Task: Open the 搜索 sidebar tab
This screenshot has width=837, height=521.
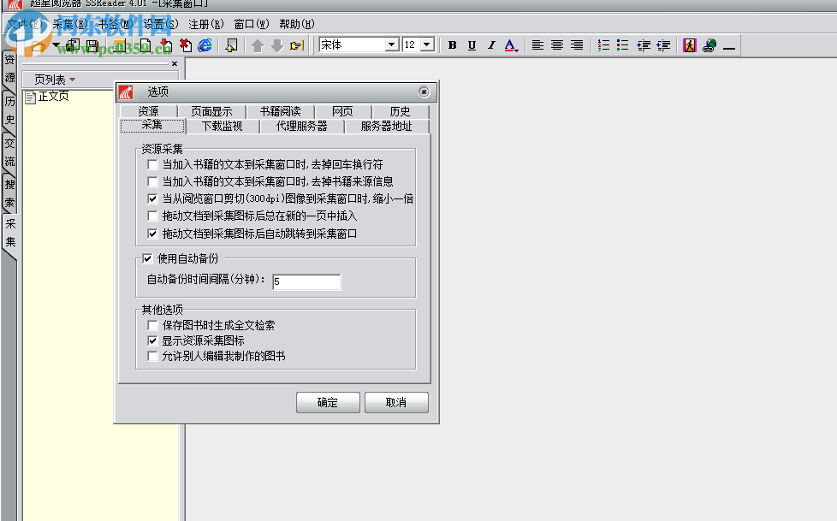Action: click(x=9, y=194)
